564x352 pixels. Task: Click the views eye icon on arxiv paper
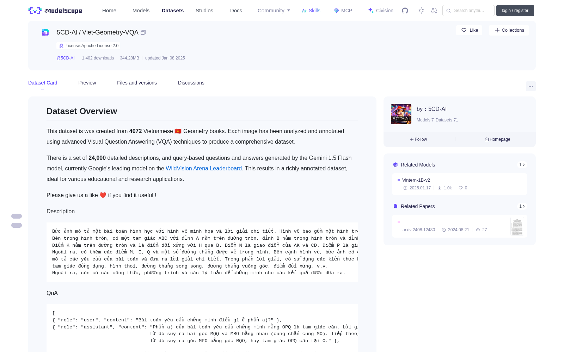[478, 230]
